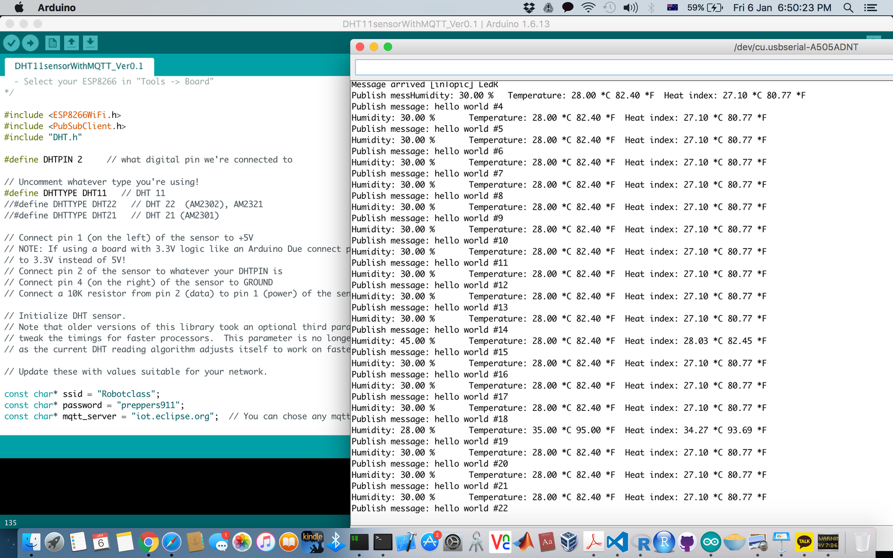Open Dropbox from menu bar
893x558 pixels.
pos(529,8)
